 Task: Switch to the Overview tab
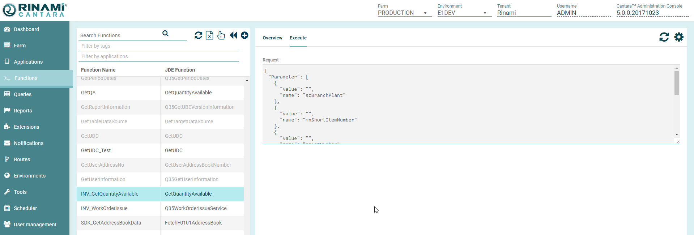[272, 38]
